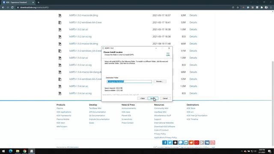Screen dimensions: 274x154
Task: Open Details for kdiff3-1.9.3.tar.xz.sig
Action: pos(193,65)
